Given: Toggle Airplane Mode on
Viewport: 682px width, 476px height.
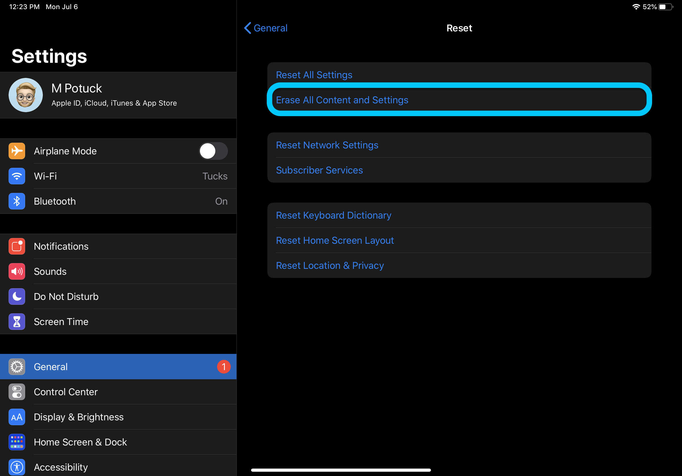Looking at the screenshot, I should click(213, 151).
